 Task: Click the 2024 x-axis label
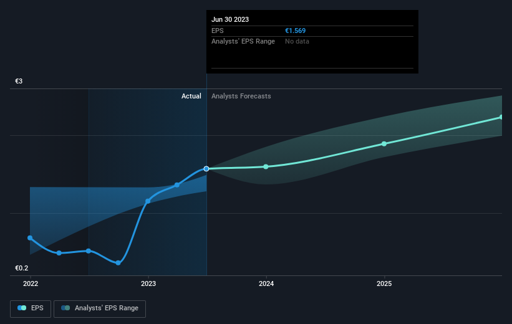tap(266, 283)
